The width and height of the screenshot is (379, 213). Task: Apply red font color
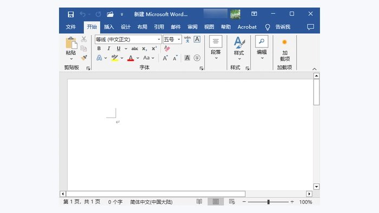tap(130, 58)
